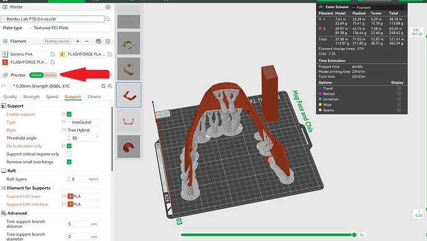Click filament 1 color swatch
The height and width of the screenshot is (241, 427).
point(5,54)
